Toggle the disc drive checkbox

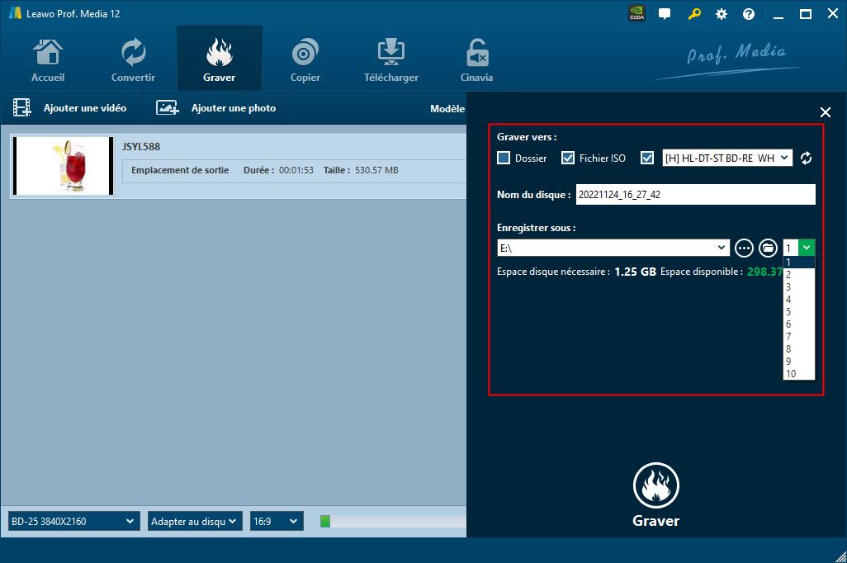[x=647, y=158]
